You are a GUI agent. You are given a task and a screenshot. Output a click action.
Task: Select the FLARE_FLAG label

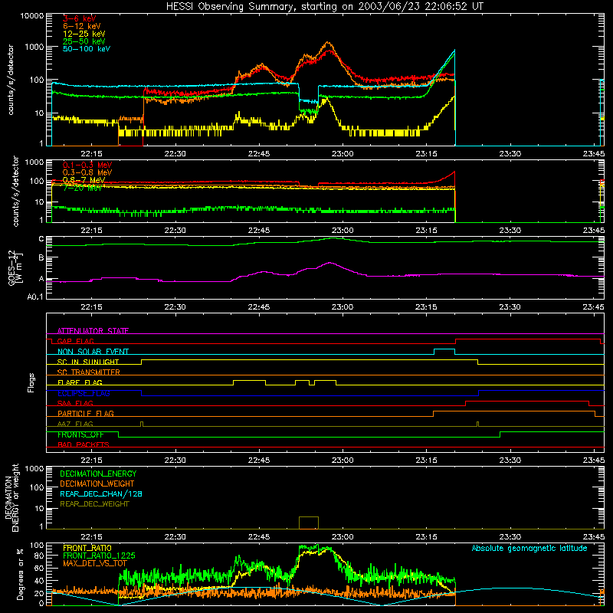(x=80, y=382)
